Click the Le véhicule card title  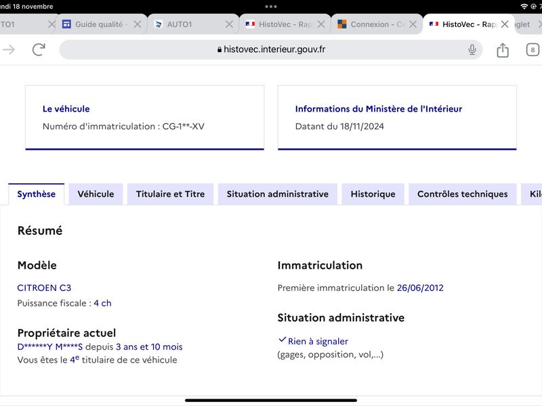pos(66,109)
